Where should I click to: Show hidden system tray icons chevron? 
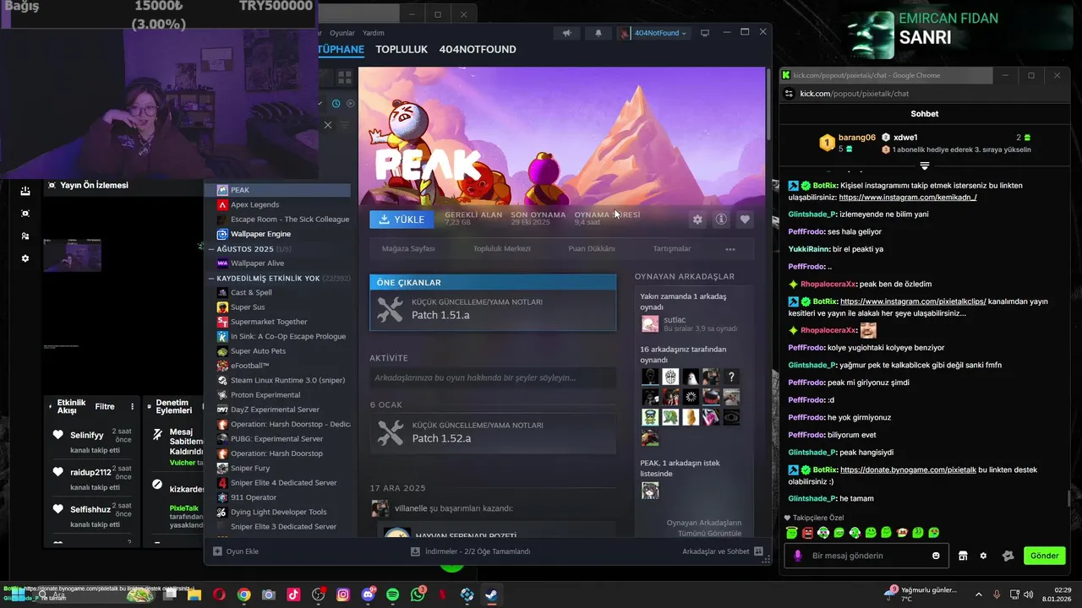point(979,594)
